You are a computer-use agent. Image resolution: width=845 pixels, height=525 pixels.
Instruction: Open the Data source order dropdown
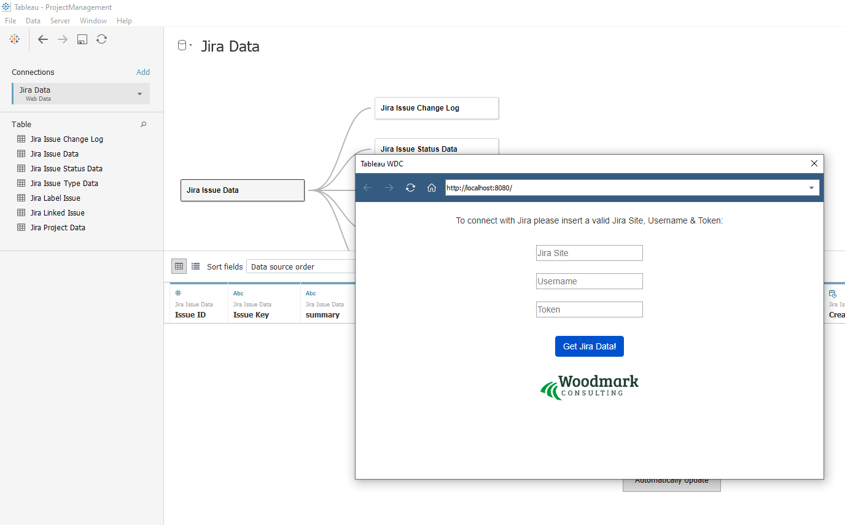pyautogui.click(x=300, y=266)
